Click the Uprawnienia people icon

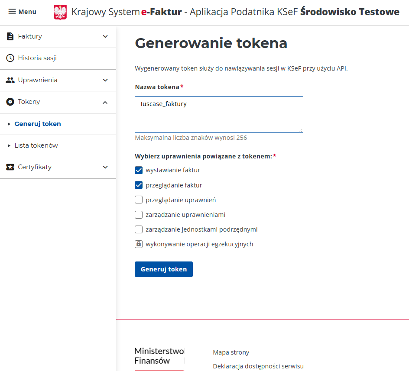10,80
